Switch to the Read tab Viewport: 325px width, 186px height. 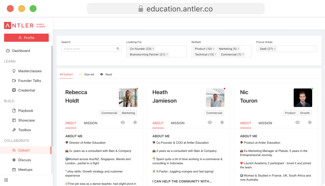pos(106,74)
